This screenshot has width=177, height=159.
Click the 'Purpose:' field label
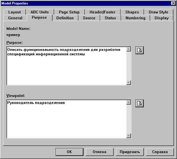coord(14,43)
